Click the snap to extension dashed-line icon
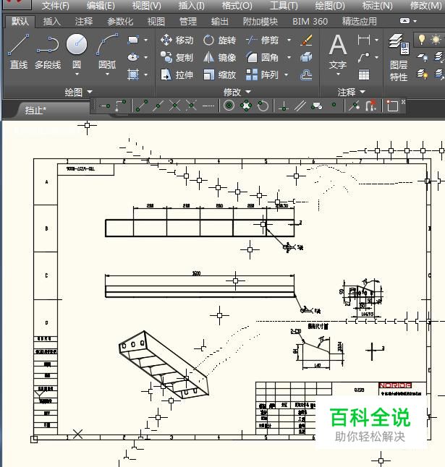 [x=208, y=106]
